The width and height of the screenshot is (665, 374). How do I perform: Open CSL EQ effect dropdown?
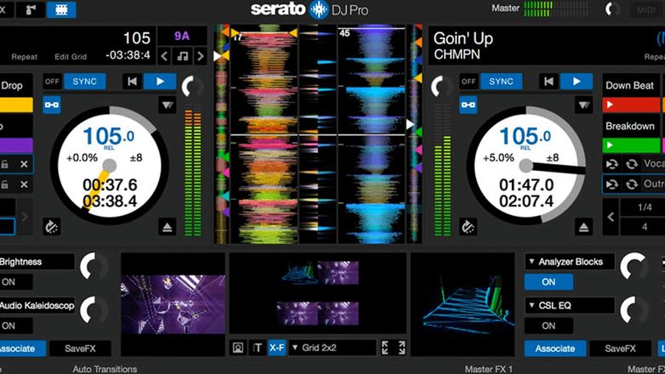(570, 305)
